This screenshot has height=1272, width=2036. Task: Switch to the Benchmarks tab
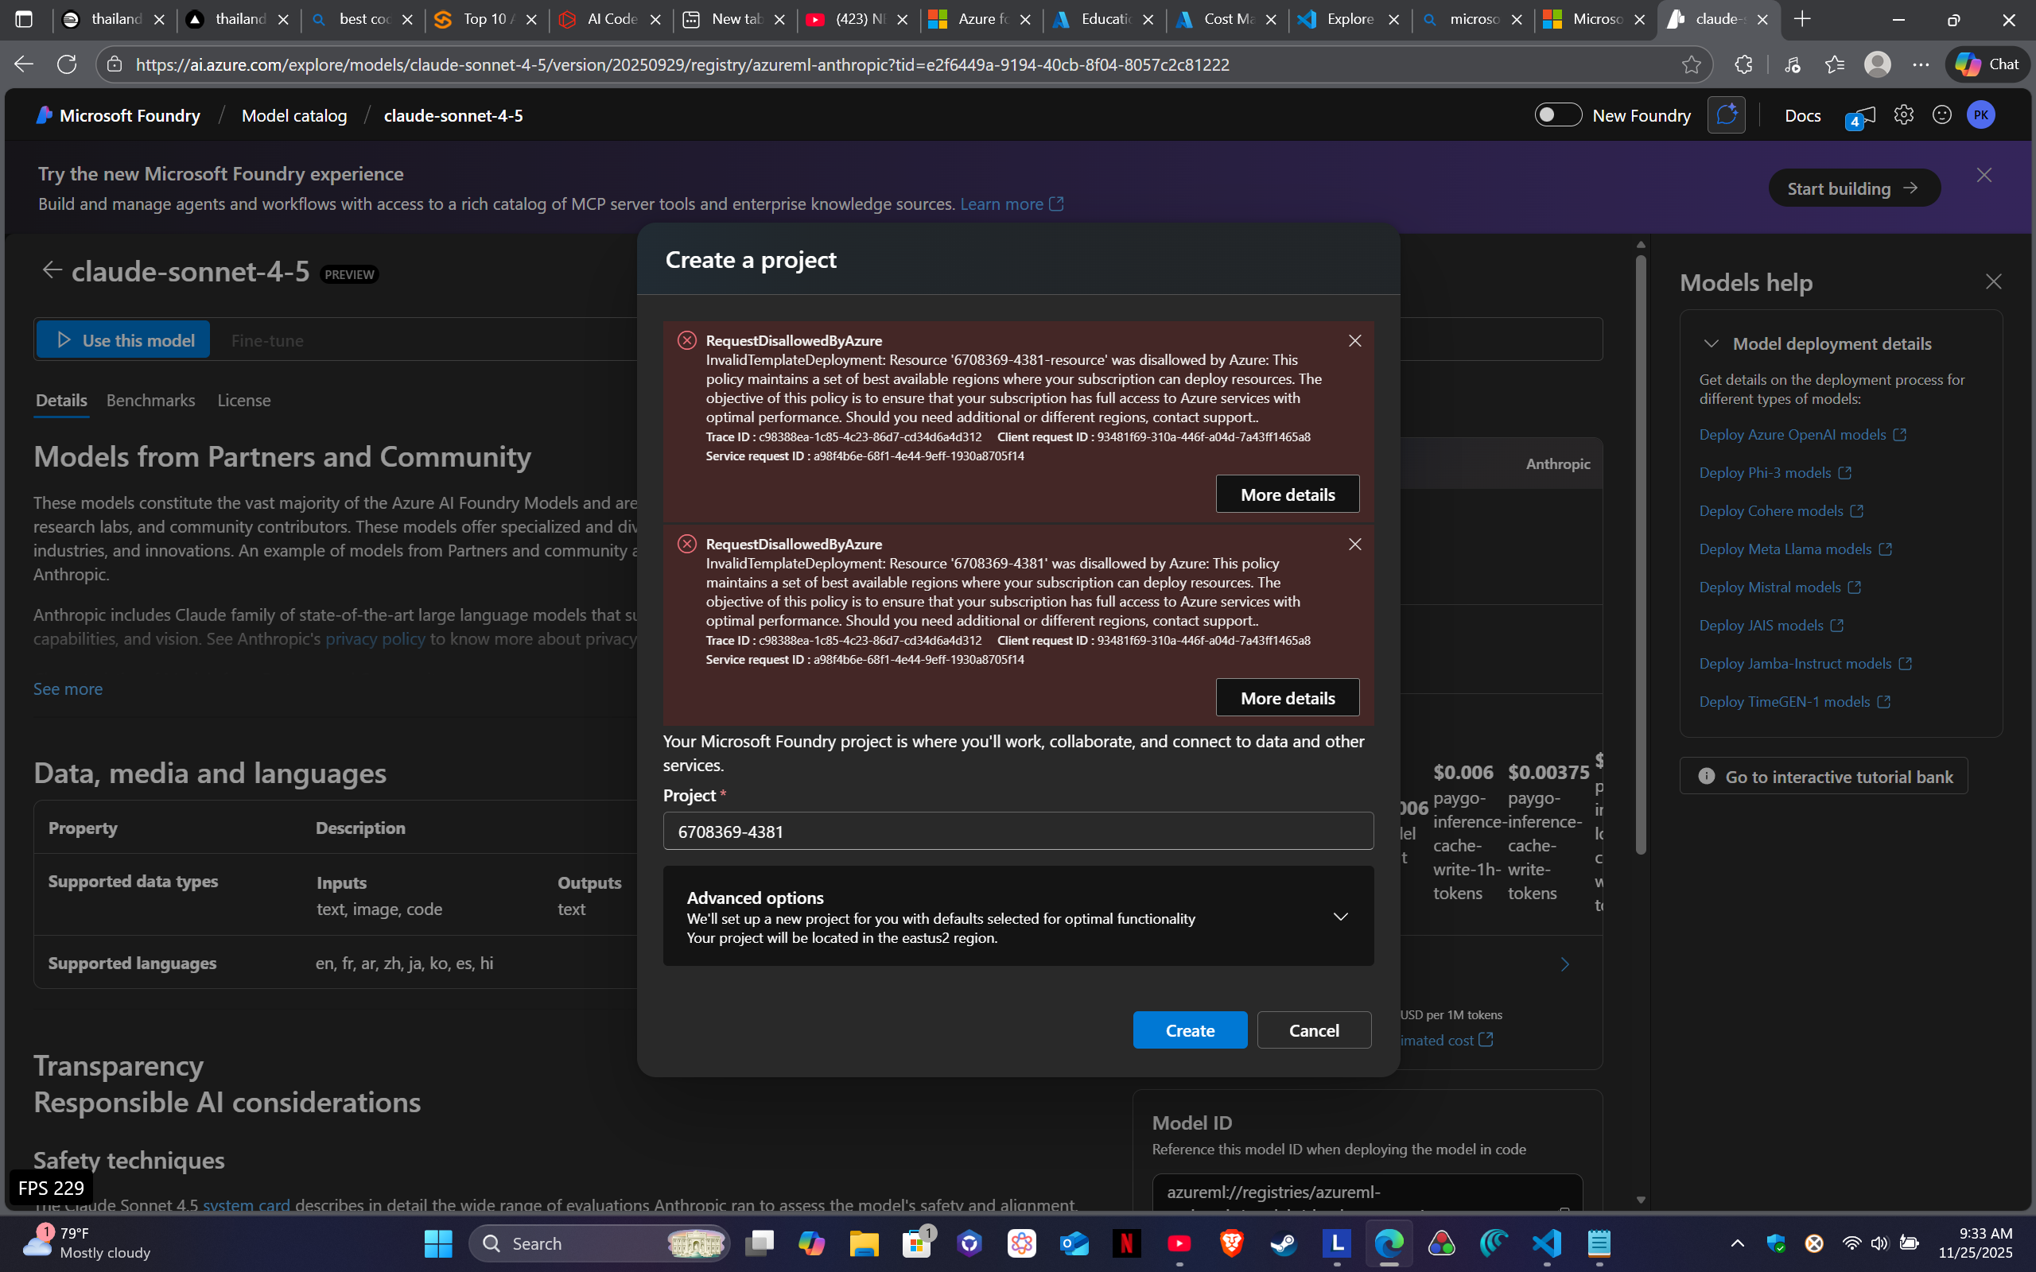(150, 401)
